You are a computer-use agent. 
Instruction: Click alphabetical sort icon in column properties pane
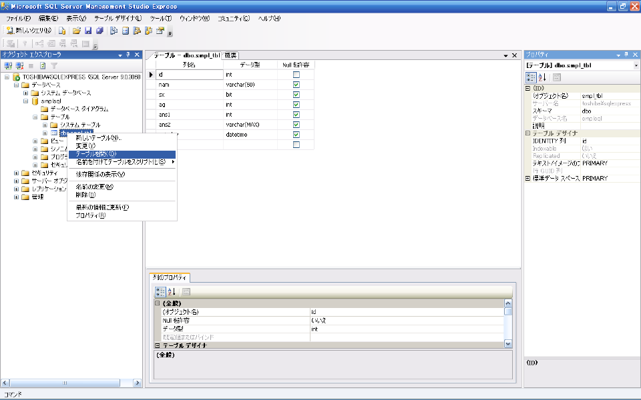coord(172,291)
